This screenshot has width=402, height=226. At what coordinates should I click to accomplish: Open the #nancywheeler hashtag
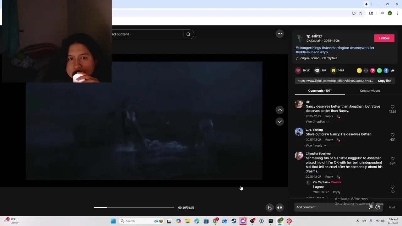click(362, 48)
